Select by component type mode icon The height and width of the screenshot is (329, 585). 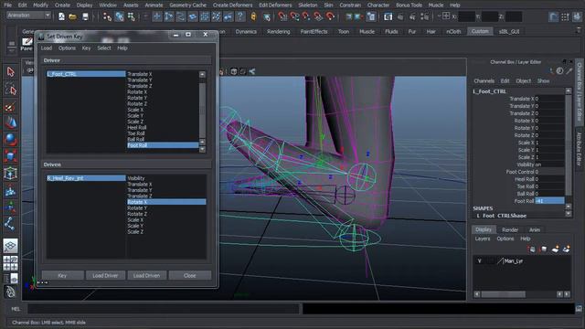(x=131, y=16)
